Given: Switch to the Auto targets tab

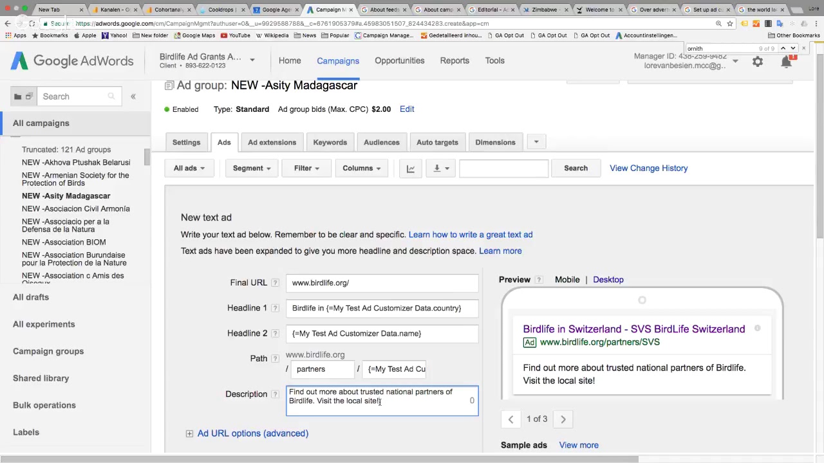Looking at the screenshot, I should (x=437, y=142).
